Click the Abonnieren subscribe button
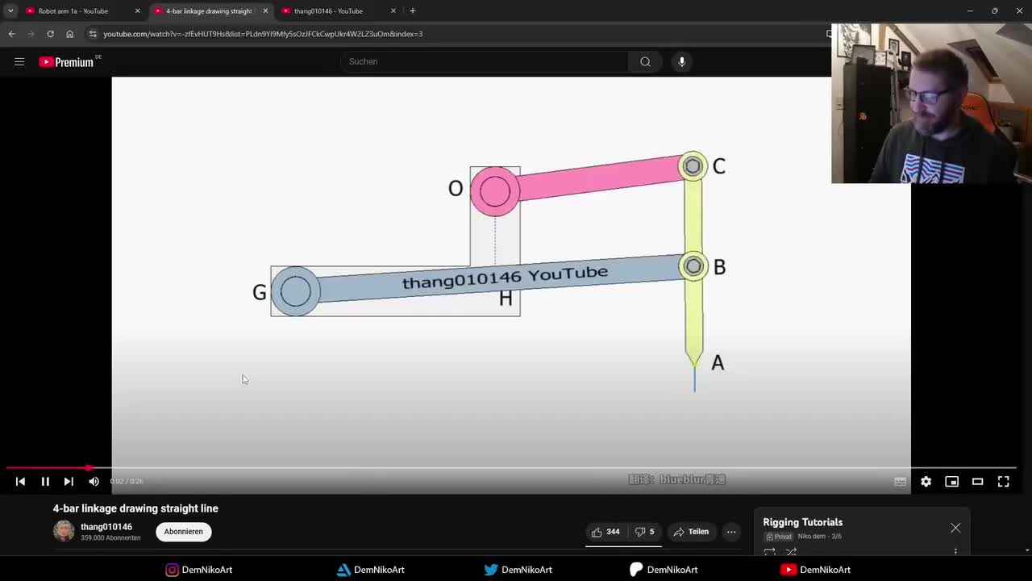 pyautogui.click(x=183, y=532)
